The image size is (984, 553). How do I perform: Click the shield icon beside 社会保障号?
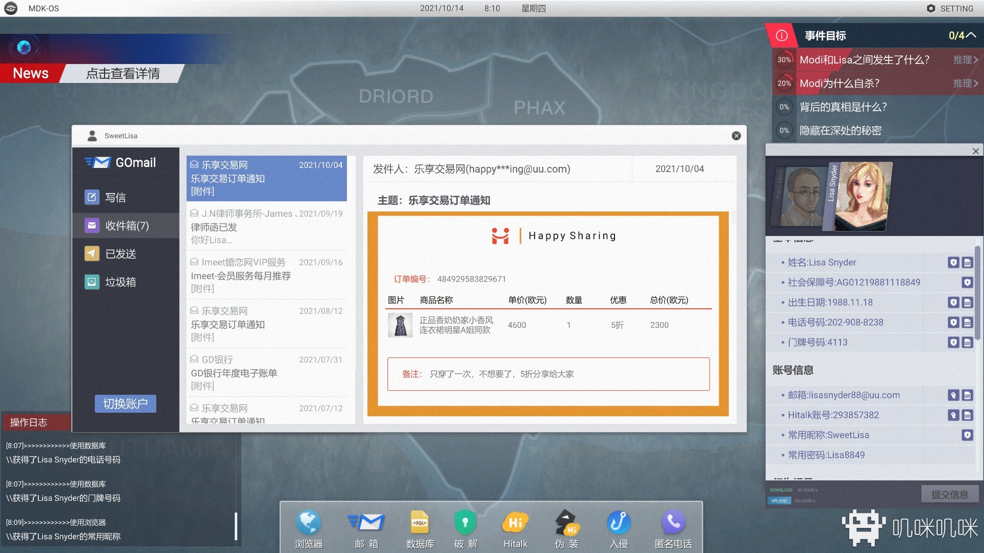(x=967, y=283)
